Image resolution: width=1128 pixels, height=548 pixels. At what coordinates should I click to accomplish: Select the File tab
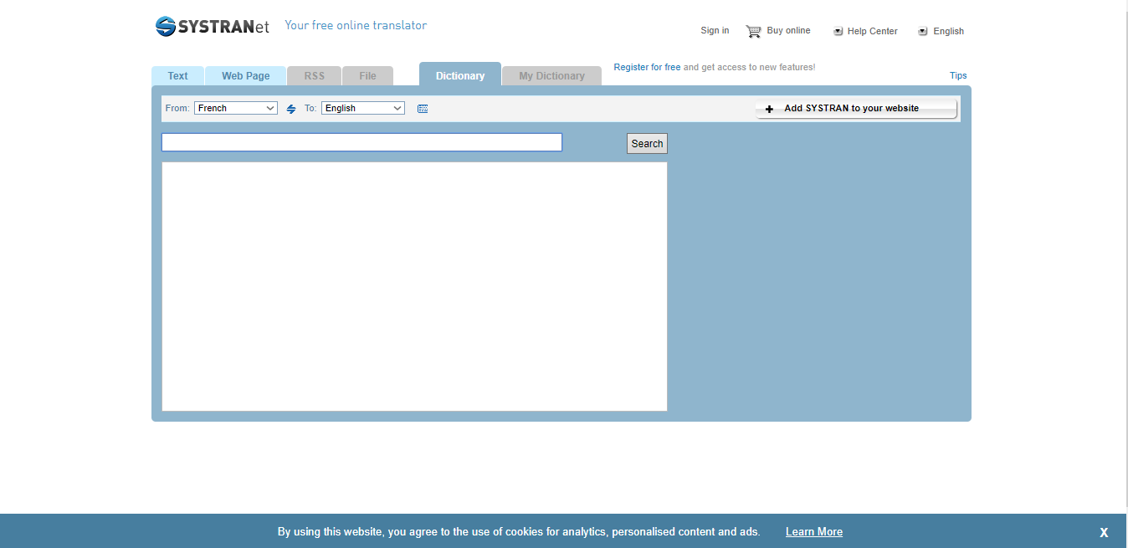367,75
